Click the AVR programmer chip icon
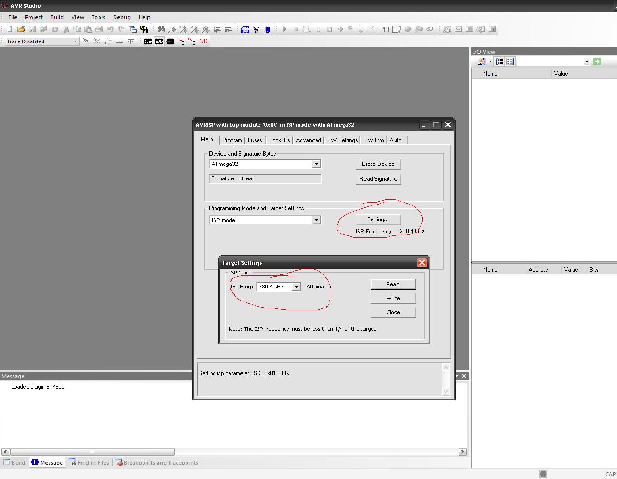 (159, 41)
